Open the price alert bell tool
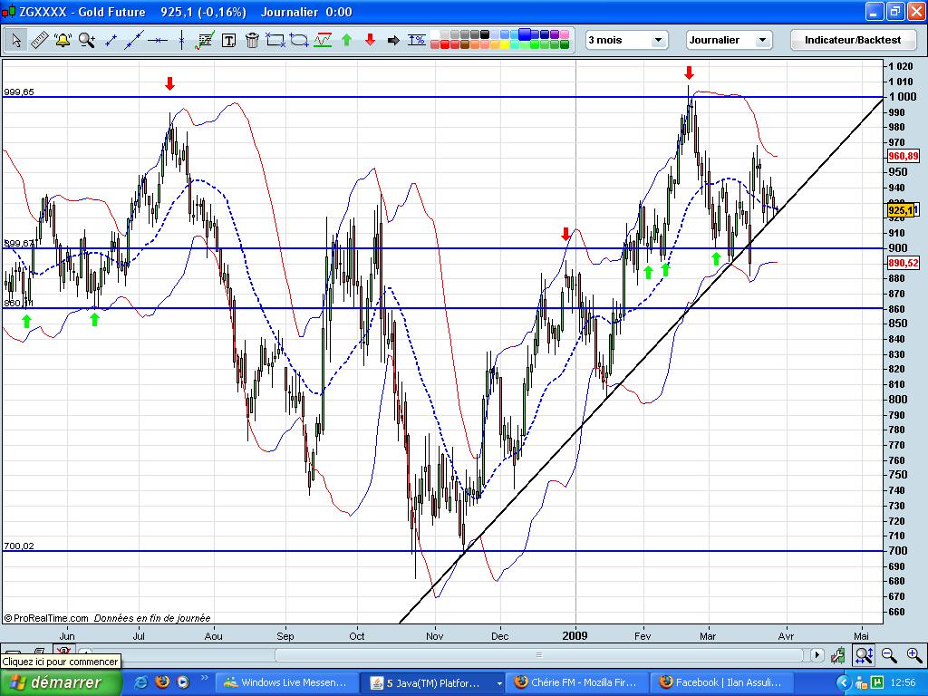Screen dimensions: 928x696 click(x=63, y=40)
